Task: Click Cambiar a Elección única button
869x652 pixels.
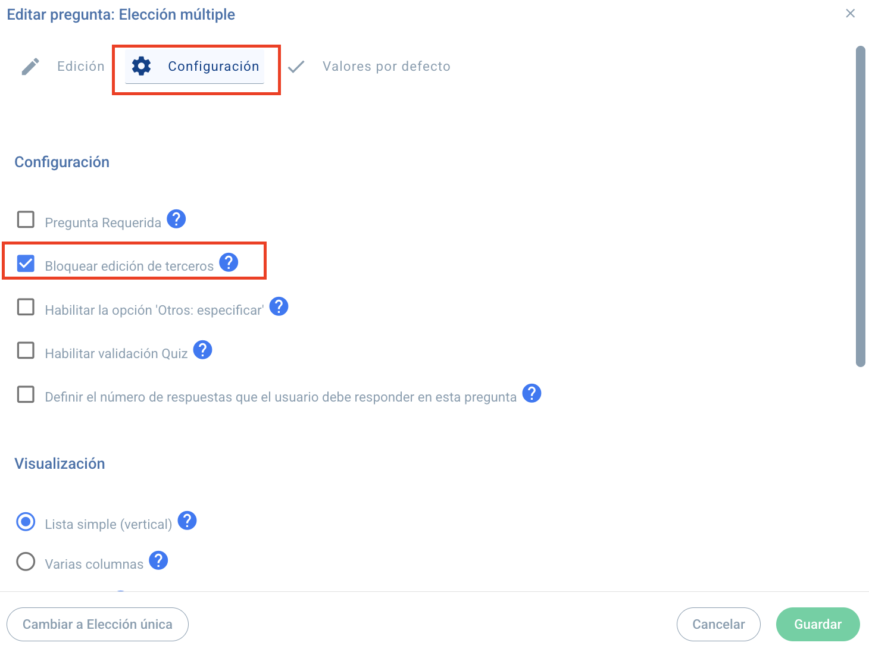Action: point(98,624)
